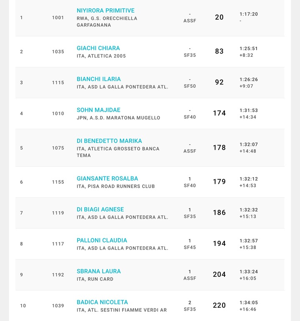The height and width of the screenshot is (321, 300).
Task: Select overall position 186 value
Action: click(219, 213)
